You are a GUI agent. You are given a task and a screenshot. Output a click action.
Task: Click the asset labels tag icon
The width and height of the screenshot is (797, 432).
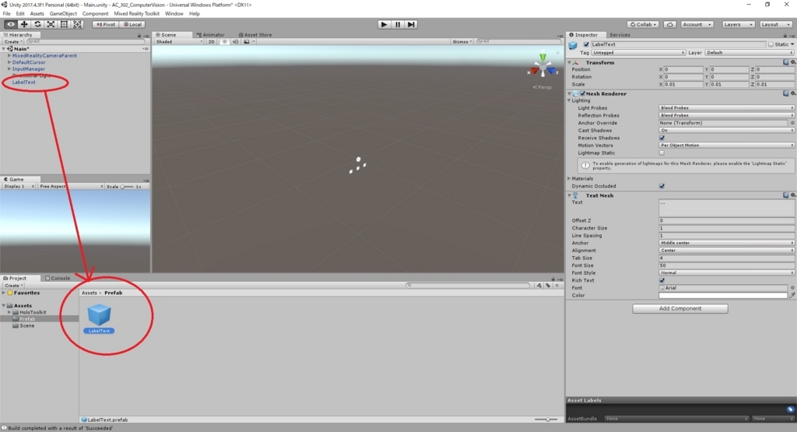coord(790,409)
